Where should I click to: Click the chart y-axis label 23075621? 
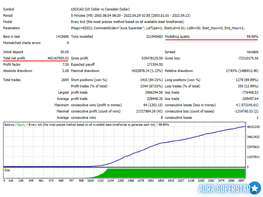(253, 147)
